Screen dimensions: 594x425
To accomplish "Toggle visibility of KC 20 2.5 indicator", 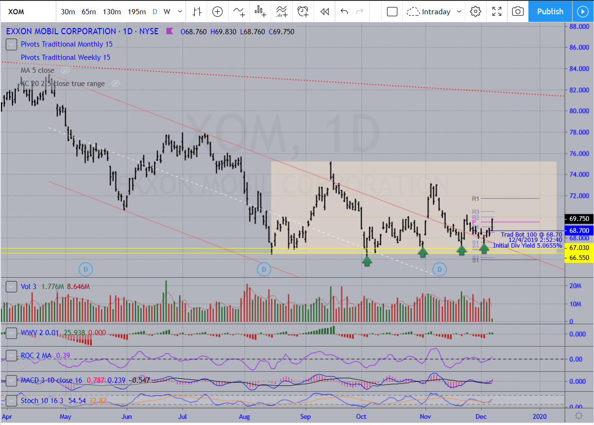I will [115, 84].
